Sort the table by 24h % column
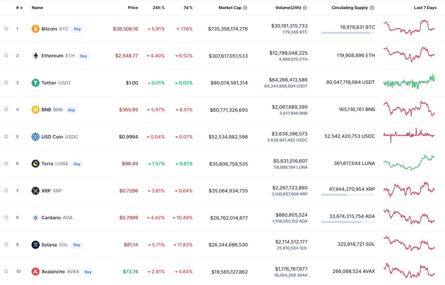 159,8
